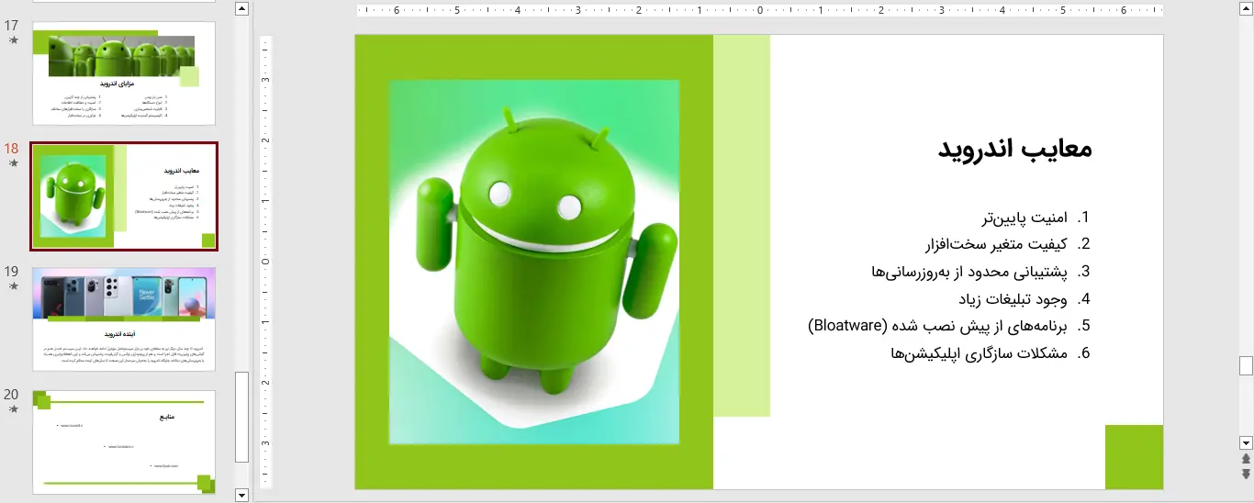Click the thumbnail pane scroll up arrow
Image resolution: width=1254 pixels, height=503 pixels.
pyautogui.click(x=242, y=8)
